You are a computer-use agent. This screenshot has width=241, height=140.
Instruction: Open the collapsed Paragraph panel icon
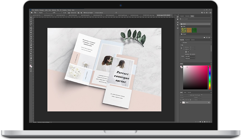click(178, 25)
